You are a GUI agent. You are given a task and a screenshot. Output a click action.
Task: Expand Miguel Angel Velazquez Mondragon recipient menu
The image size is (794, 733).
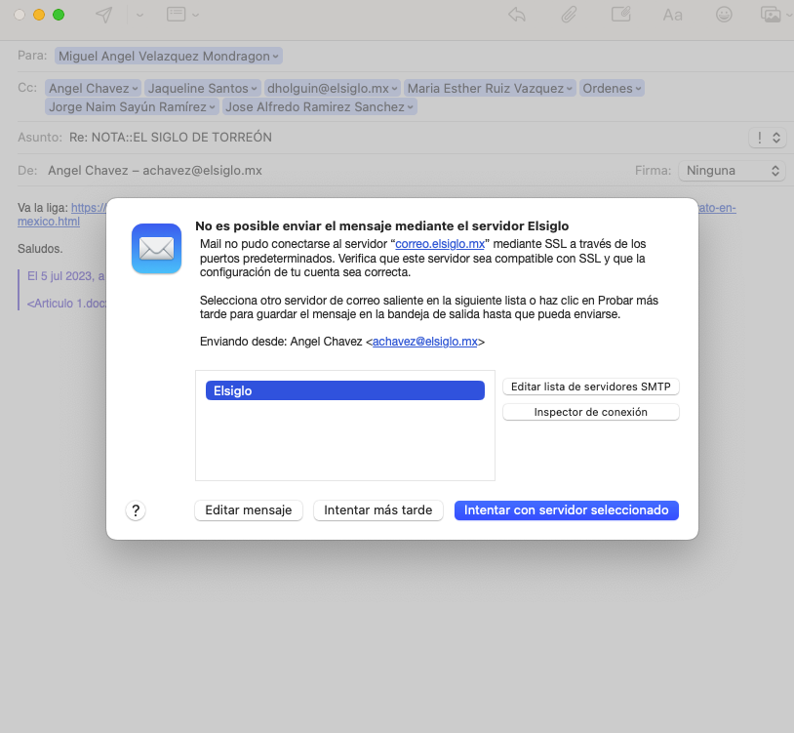pos(277,56)
